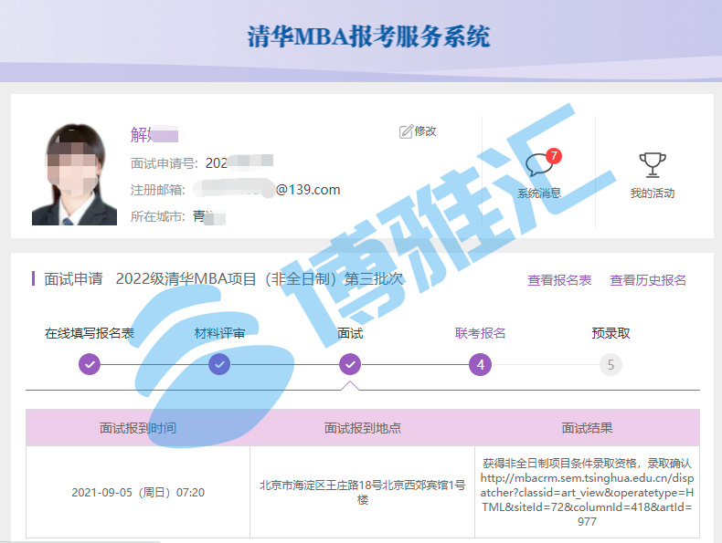Select step 2 checkmark circle under 材料评审
Screen dimensions: 722x543
[219, 365]
